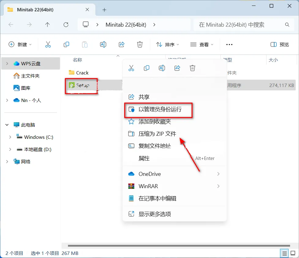The width and height of the screenshot is (299, 258).
Task: Click Delete trash icon in context menu
Action: (192, 68)
